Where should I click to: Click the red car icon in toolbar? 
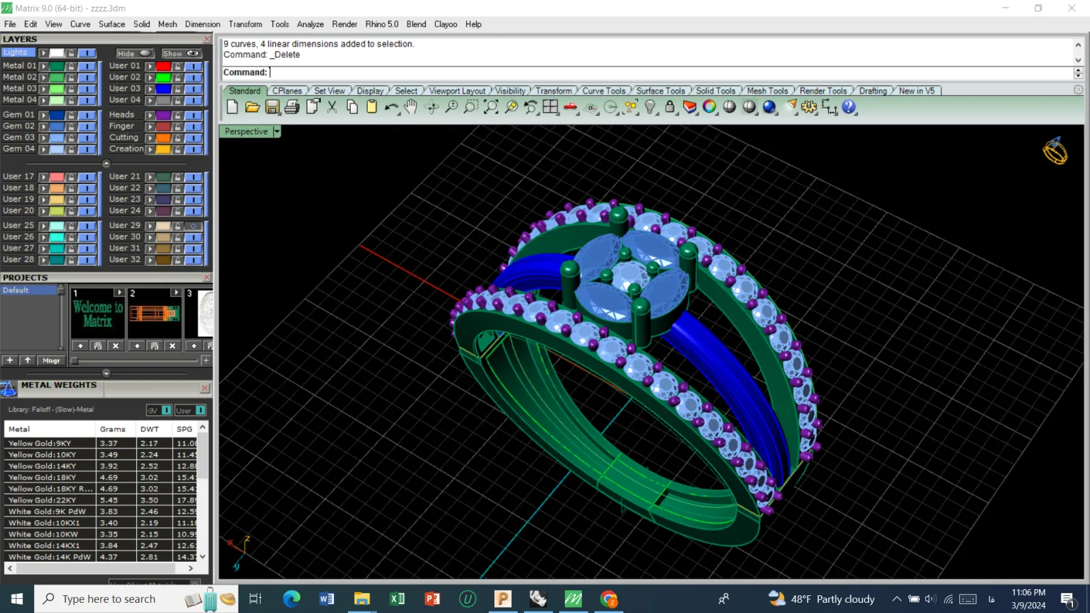pos(570,107)
